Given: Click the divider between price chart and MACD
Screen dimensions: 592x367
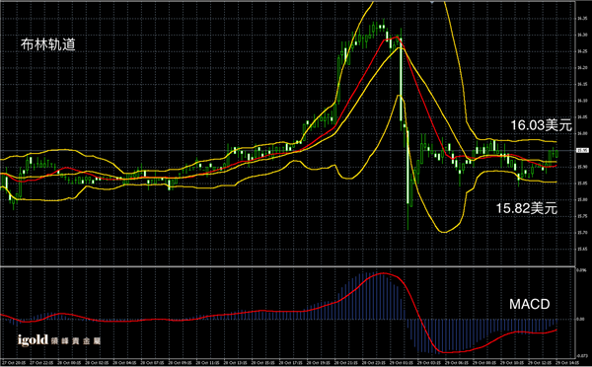Looking at the screenshot, I should coord(288,266).
